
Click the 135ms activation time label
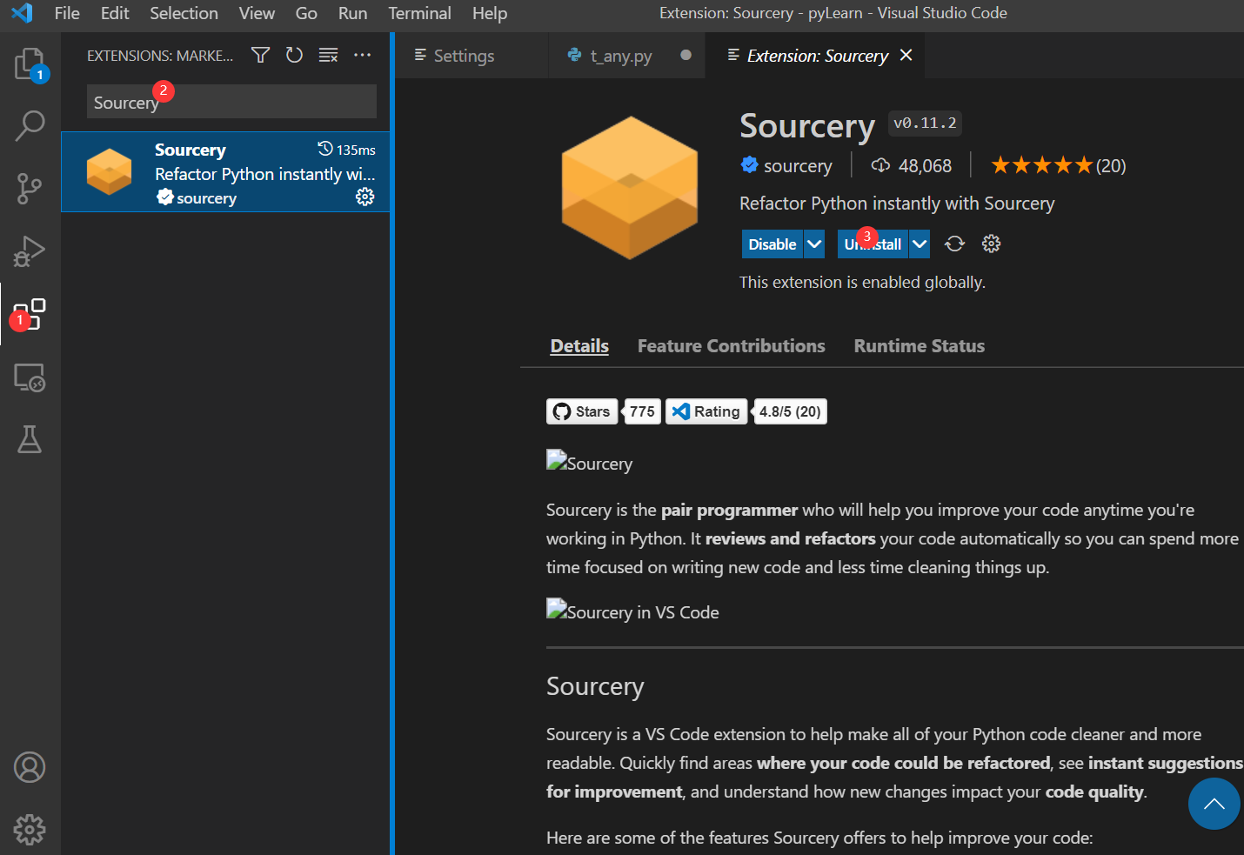click(x=347, y=150)
